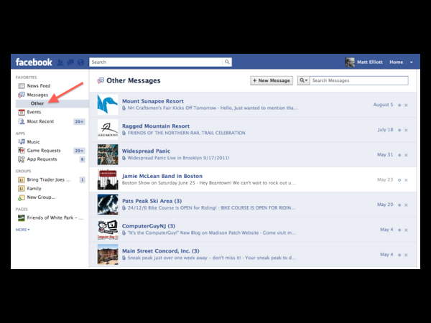Archive the Ragged Mountain Resort message
Screen dimensions: 431x323
[x=406, y=130]
